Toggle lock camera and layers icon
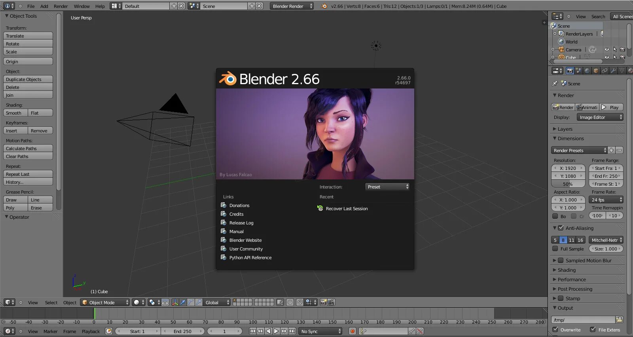 pos(280,302)
